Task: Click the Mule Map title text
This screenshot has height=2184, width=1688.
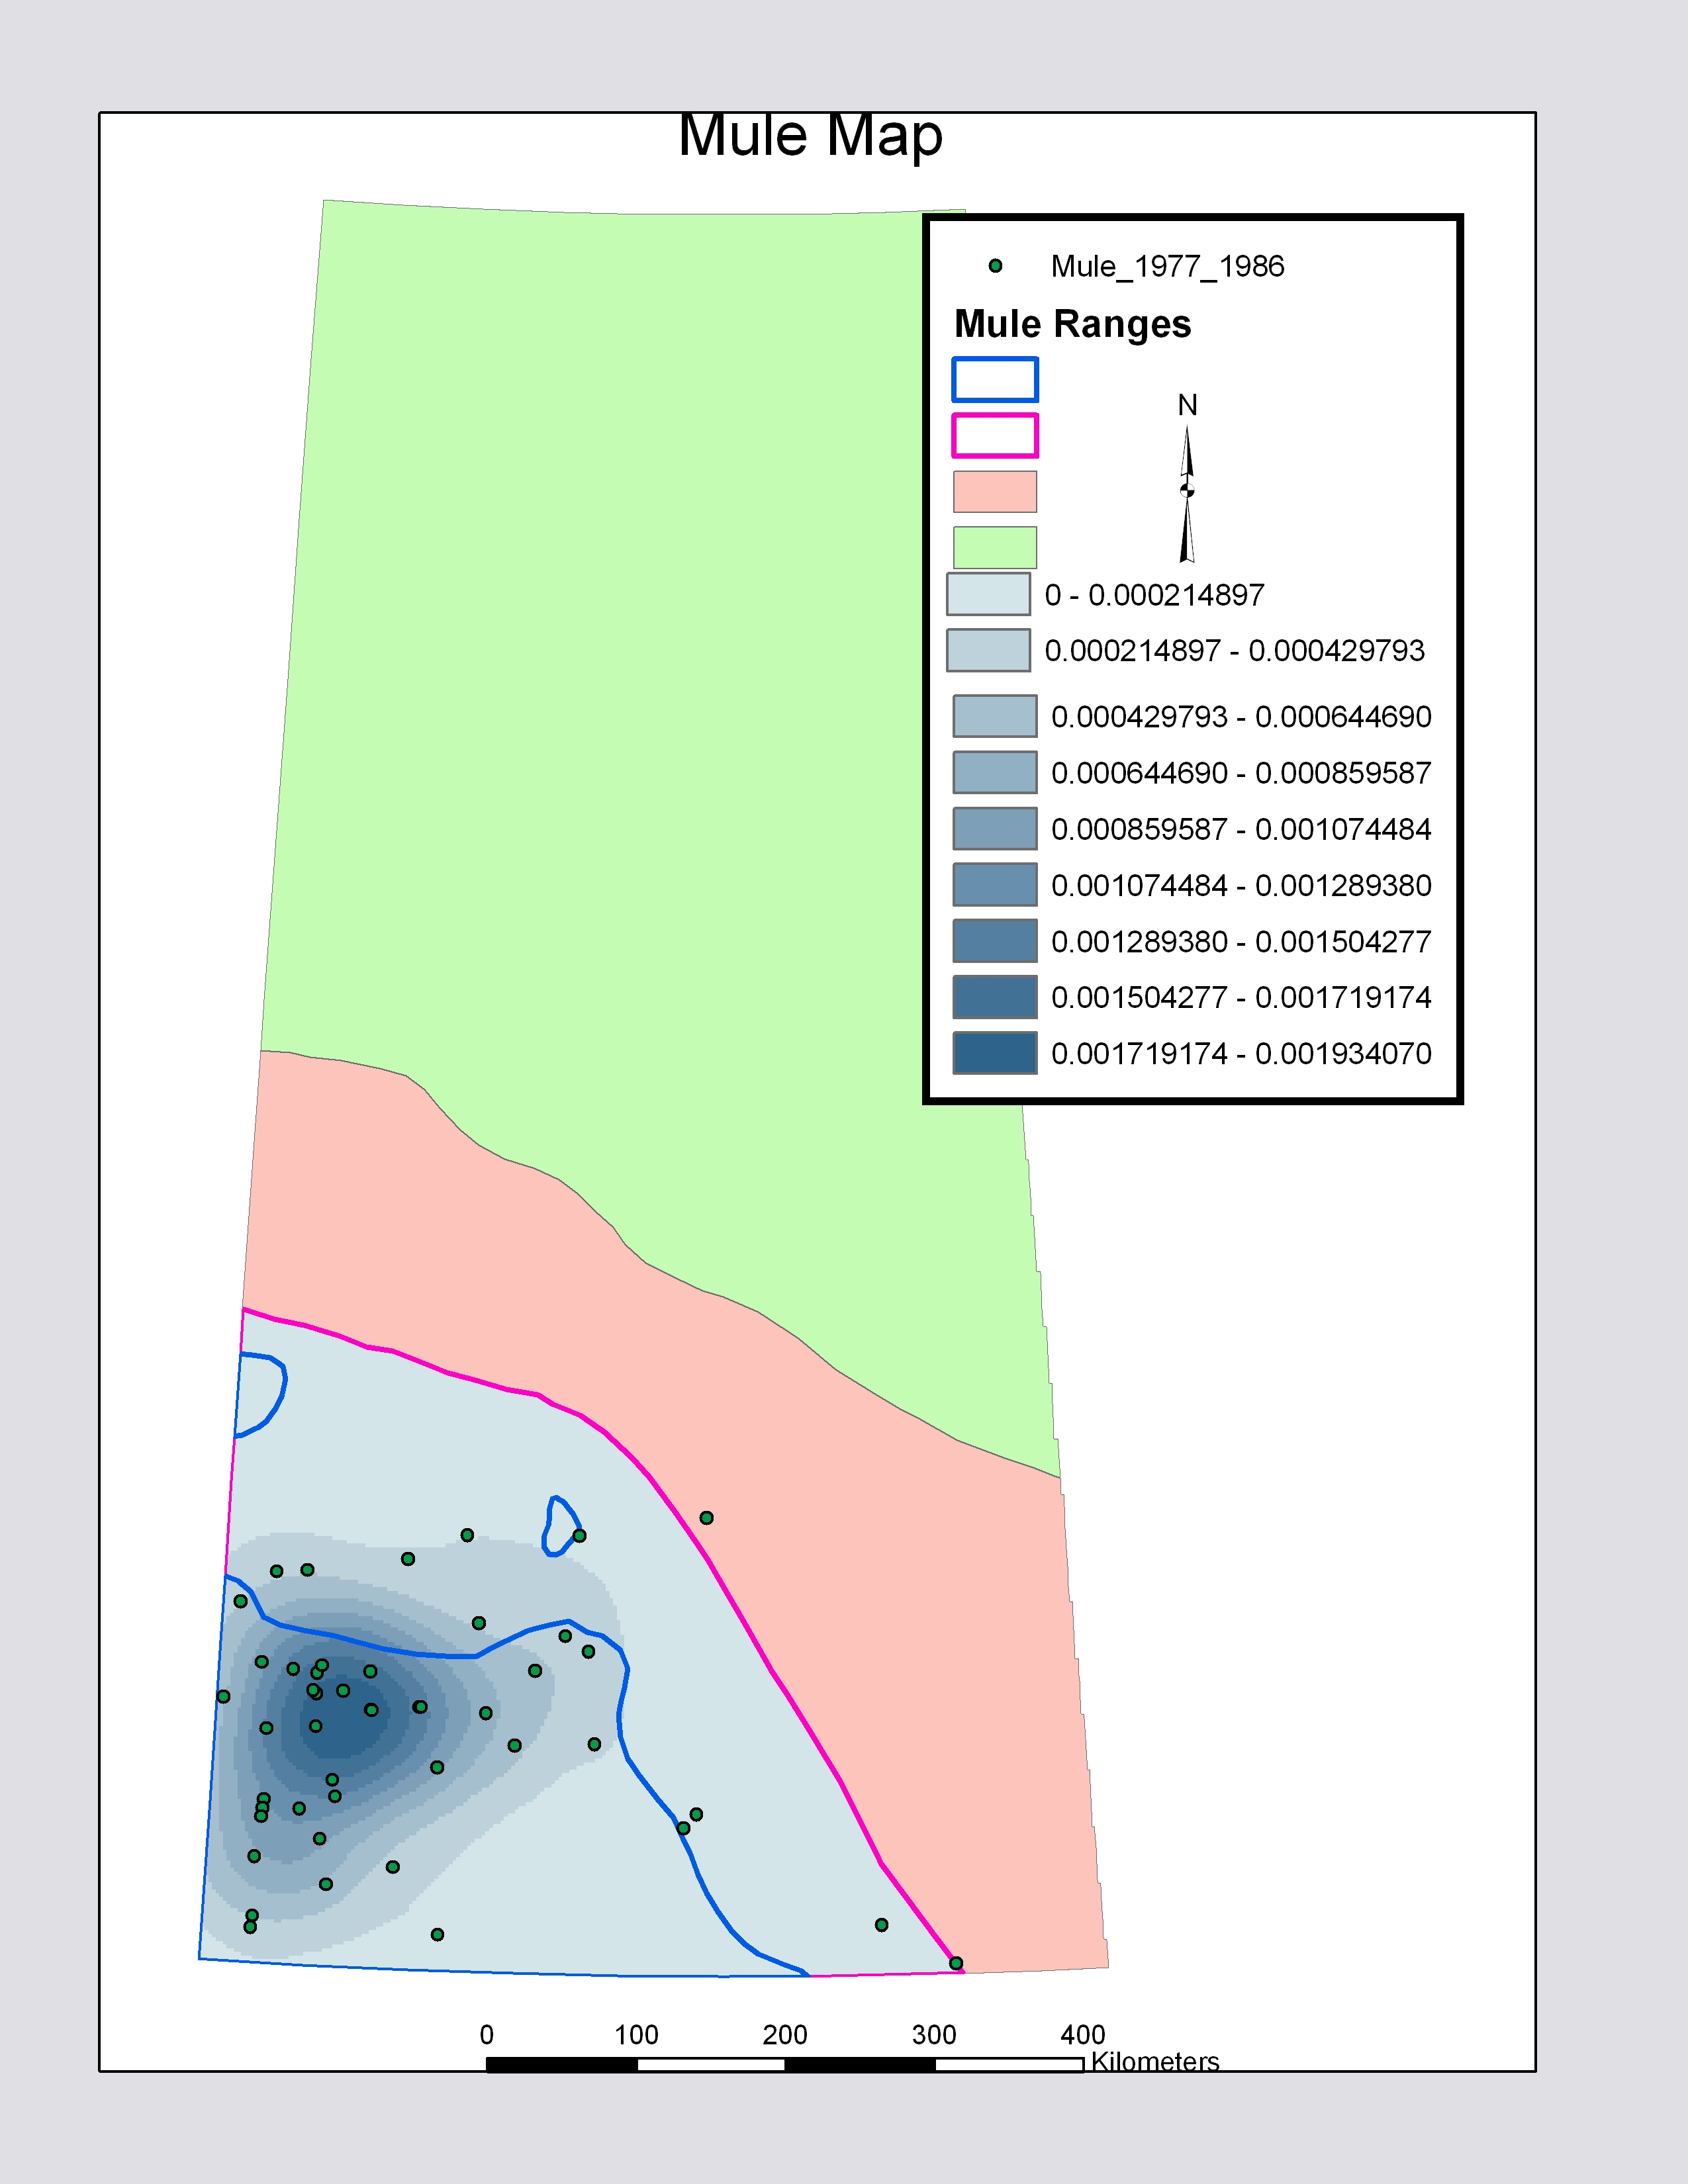Action: [x=810, y=135]
